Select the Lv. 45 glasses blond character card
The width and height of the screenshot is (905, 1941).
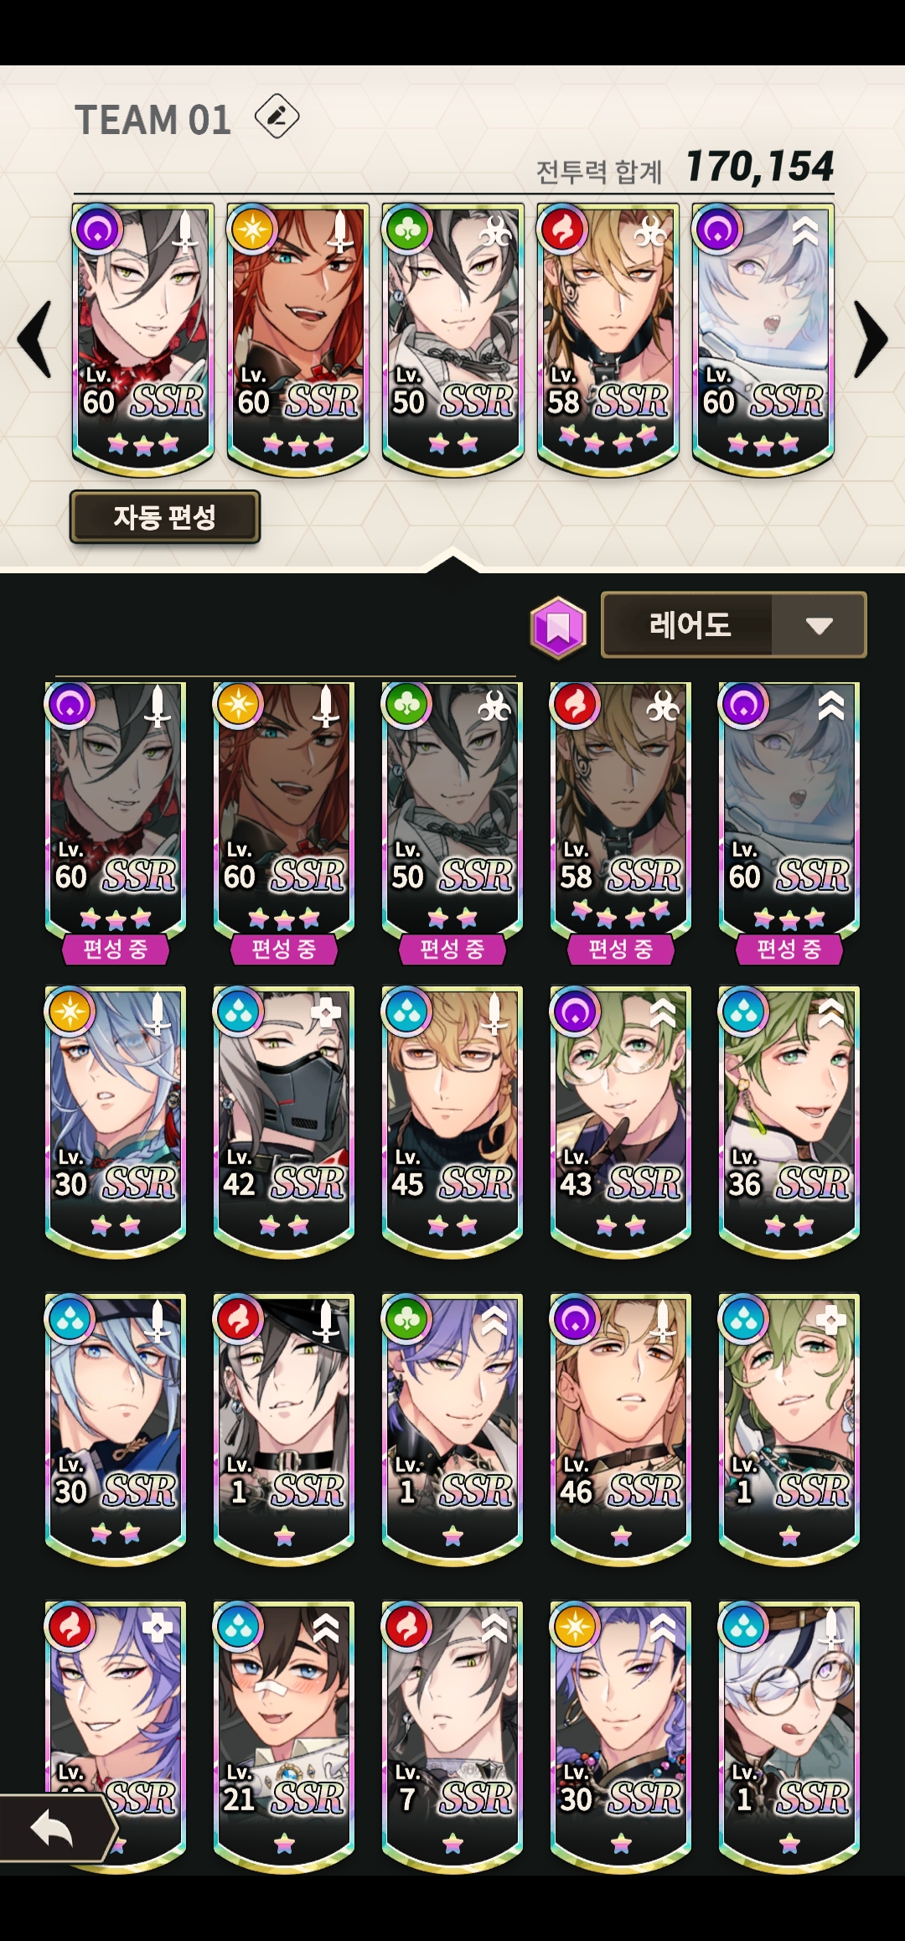click(x=452, y=1121)
